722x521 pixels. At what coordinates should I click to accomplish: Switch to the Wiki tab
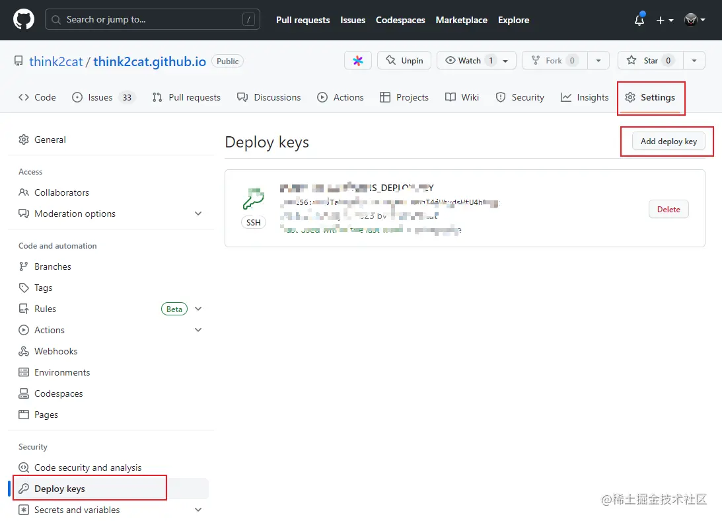[462, 97]
